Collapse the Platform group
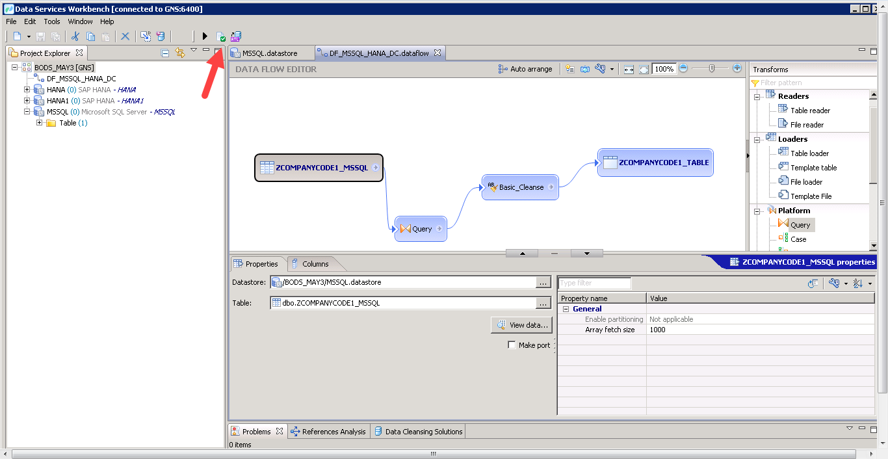888x459 pixels. (x=757, y=211)
